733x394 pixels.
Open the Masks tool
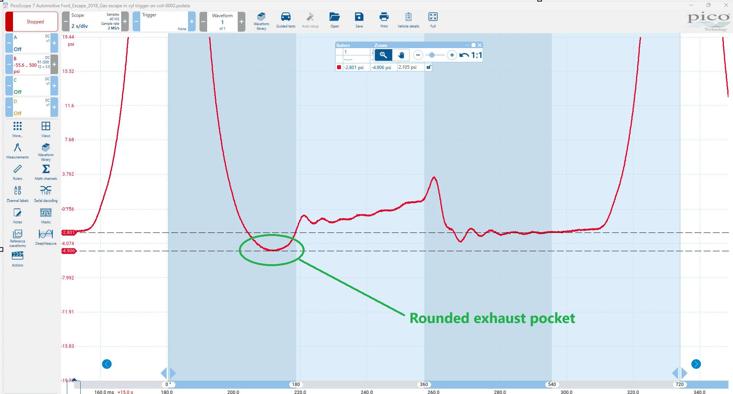[45, 215]
